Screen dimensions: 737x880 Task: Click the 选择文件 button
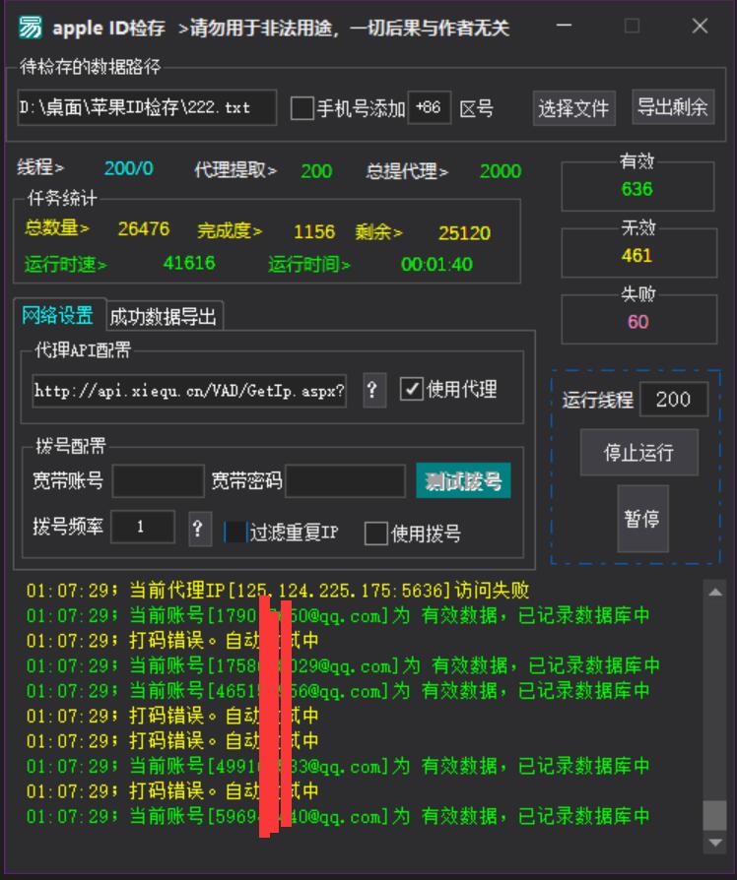pyautogui.click(x=573, y=108)
